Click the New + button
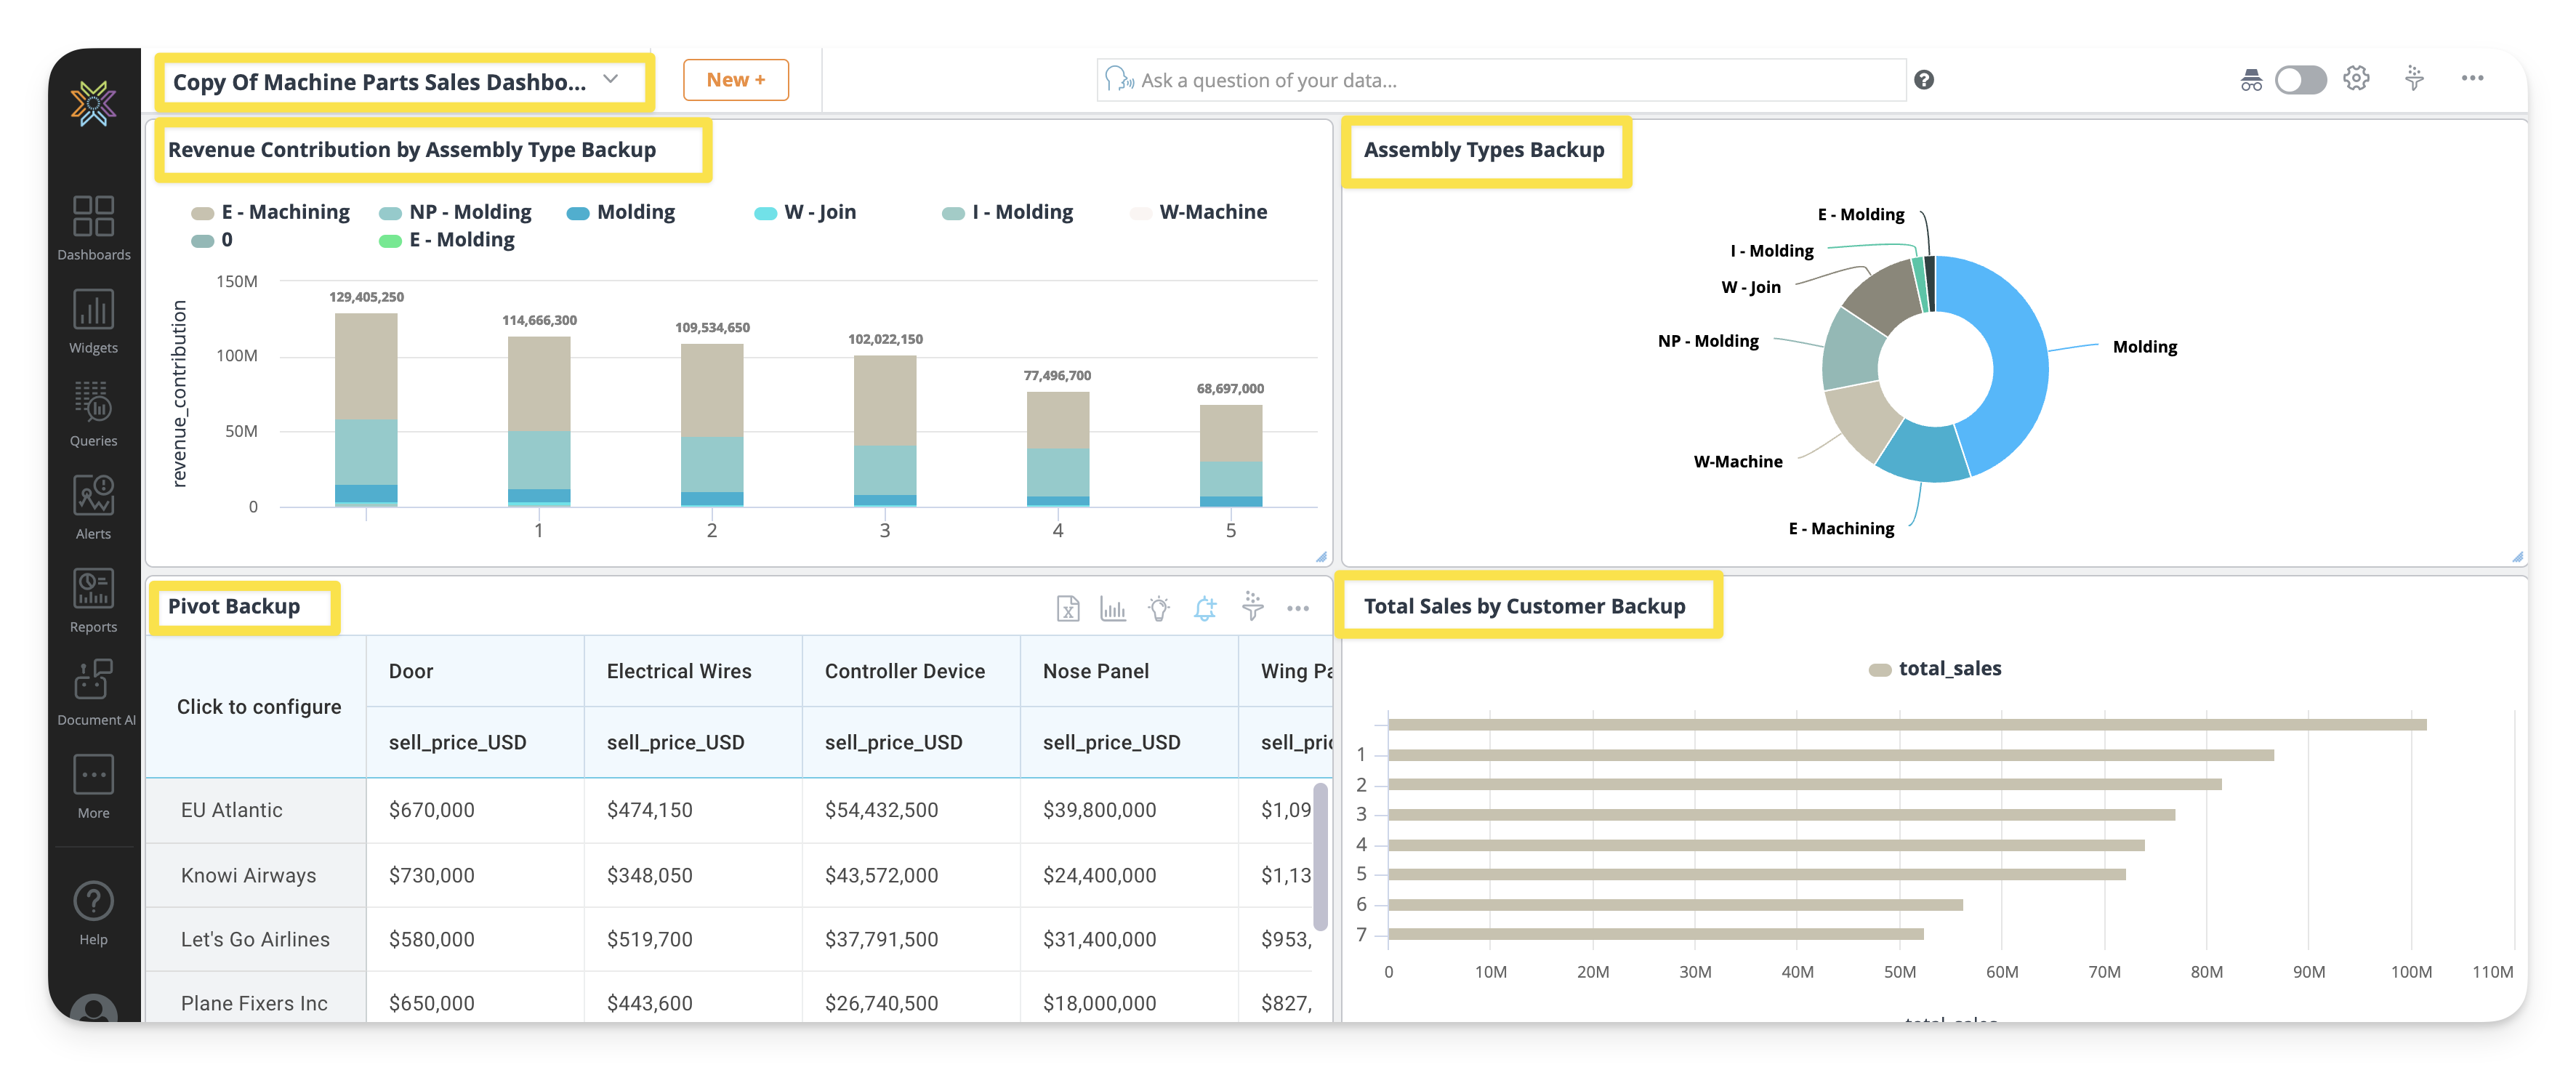The height and width of the screenshot is (1070, 2576). coord(735,80)
